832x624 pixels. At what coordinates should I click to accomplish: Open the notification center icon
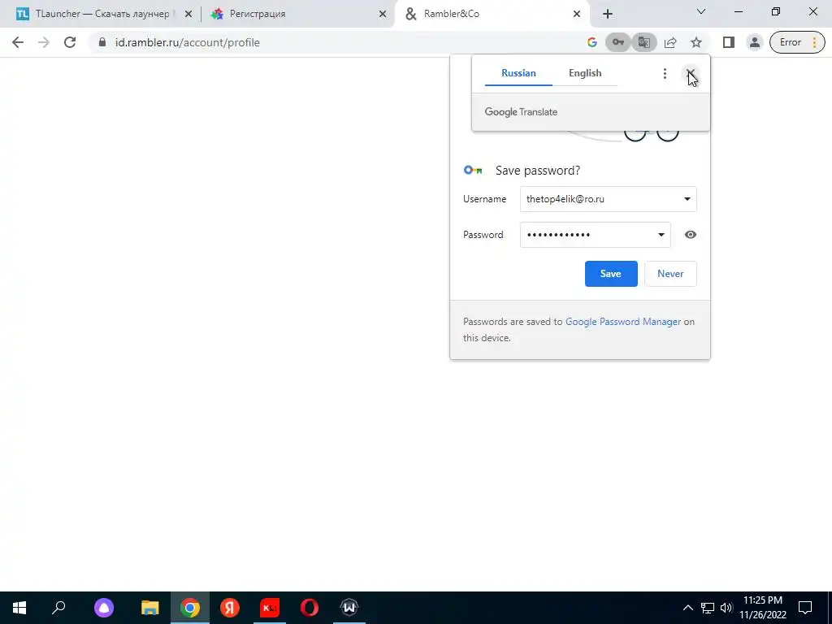coord(805,608)
